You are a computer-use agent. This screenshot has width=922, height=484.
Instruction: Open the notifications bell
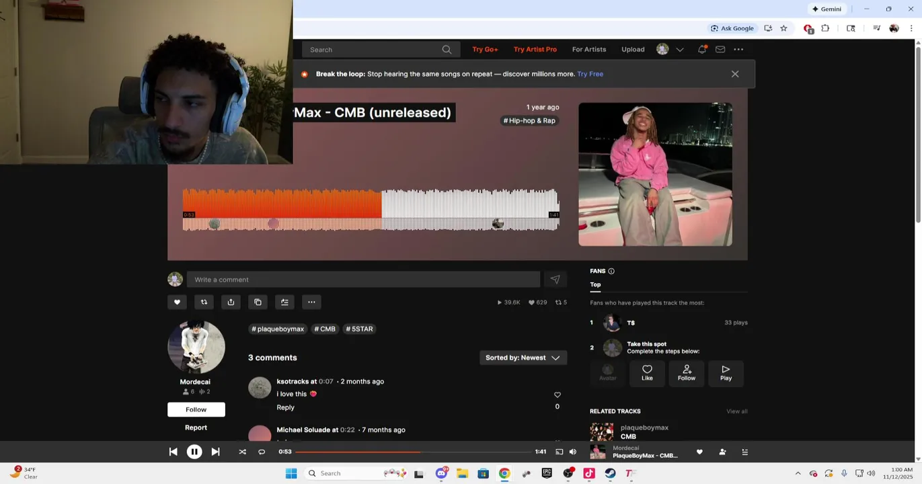(x=702, y=49)
